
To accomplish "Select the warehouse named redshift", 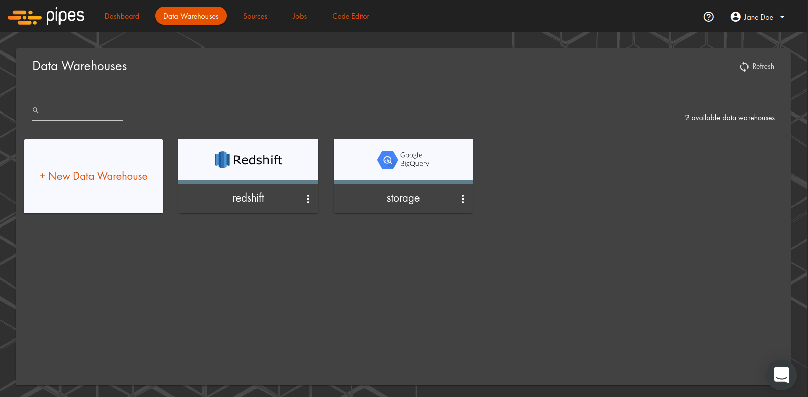I will pos(248,198).
